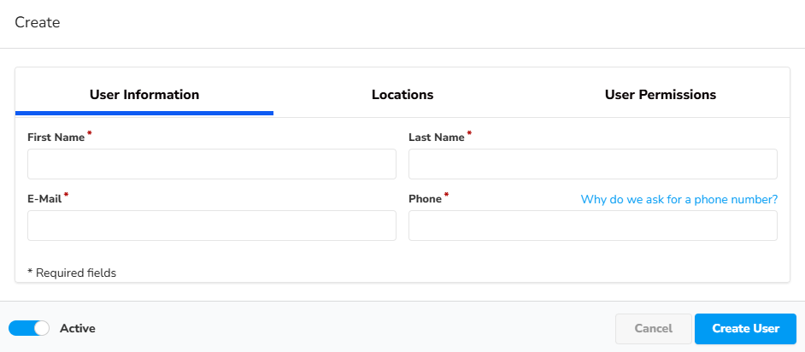Screen dimensions: 805x352
Task: Click the First Name field label
Action: click(x=56, y=137)
